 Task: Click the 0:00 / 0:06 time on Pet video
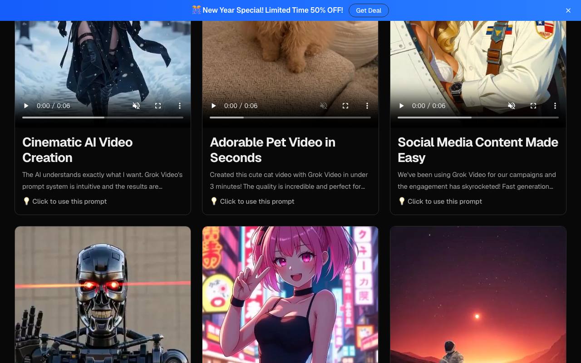click(241, 106)
